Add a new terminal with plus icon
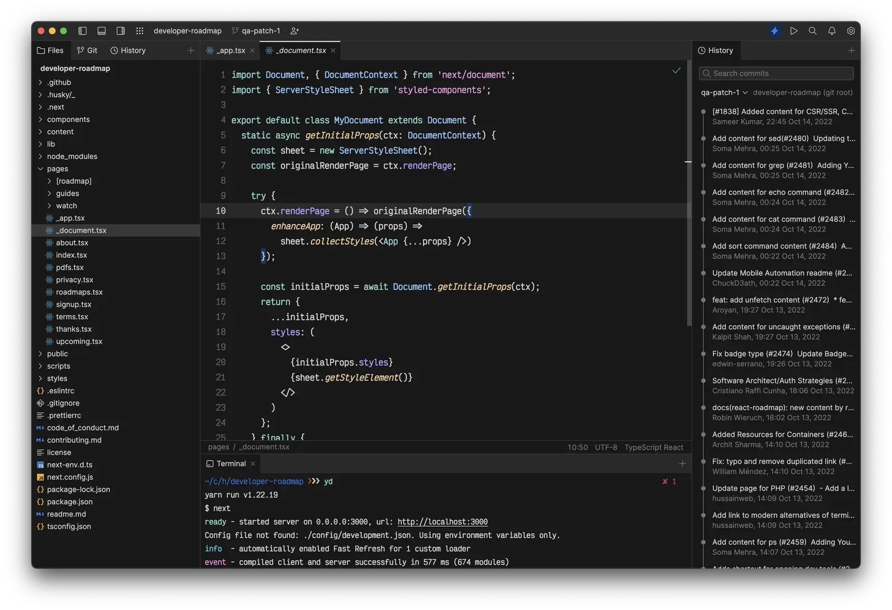Screen dimensions: 892x610 (x=682, y=463)
